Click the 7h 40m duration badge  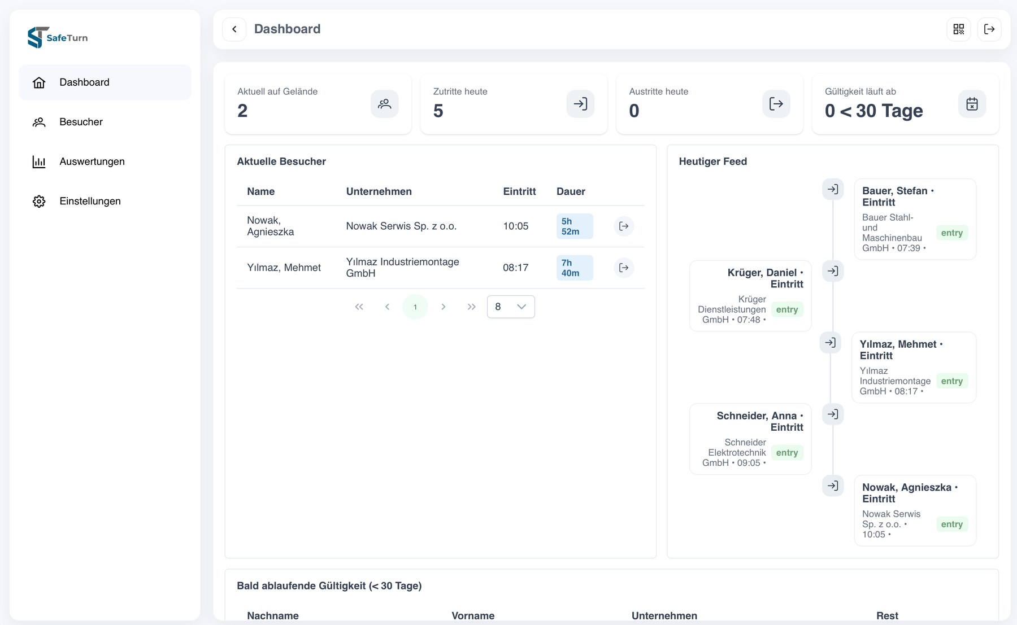(575, 268)
